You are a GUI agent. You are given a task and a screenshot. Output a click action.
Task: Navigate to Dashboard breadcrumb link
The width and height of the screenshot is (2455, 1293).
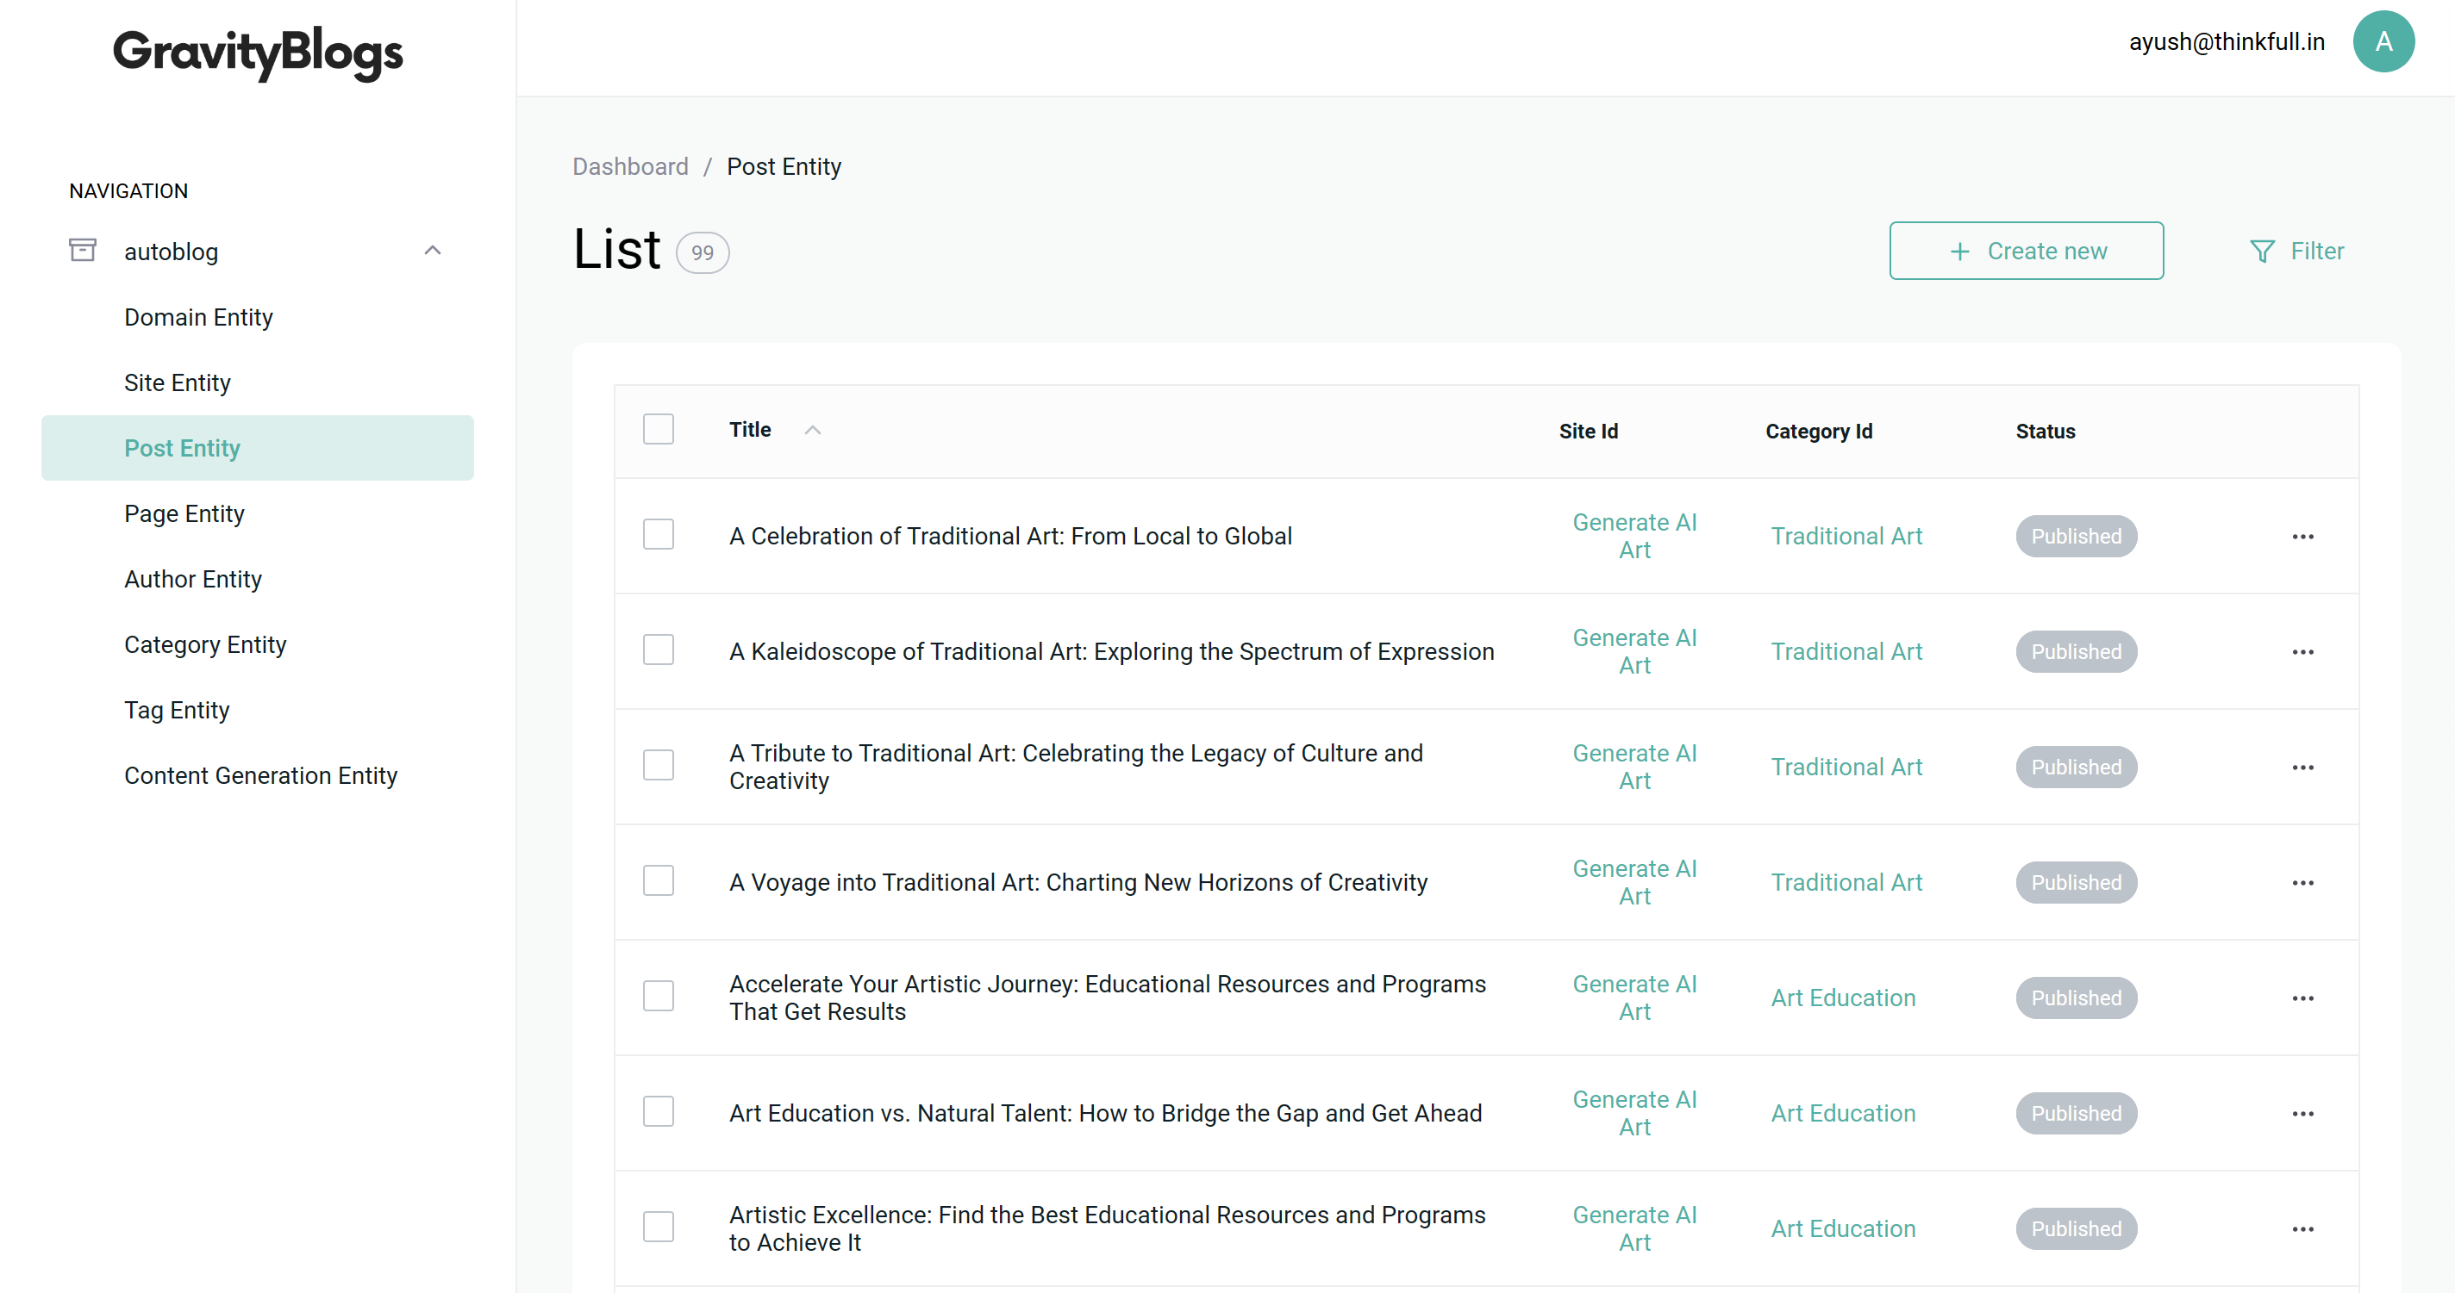click(x=630, y=166)
